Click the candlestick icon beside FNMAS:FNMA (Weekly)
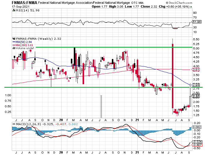This screenshot has height=155, width=205. [14, 39]
